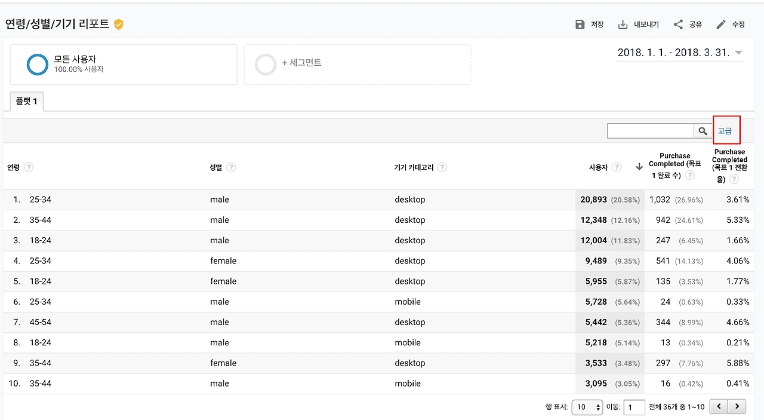
Task: Click female in row 5
Action: click(223, 281)
